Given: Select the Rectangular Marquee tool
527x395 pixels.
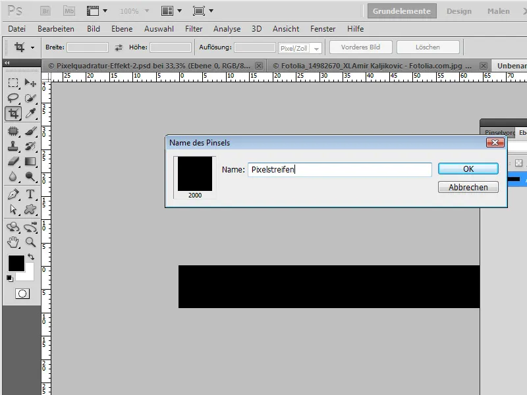Looking at the screenshot, I should click(13, 83).
